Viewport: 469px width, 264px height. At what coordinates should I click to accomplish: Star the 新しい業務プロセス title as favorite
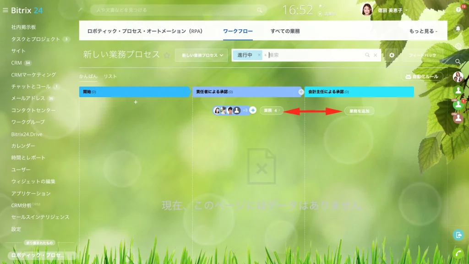coord(167,55)
